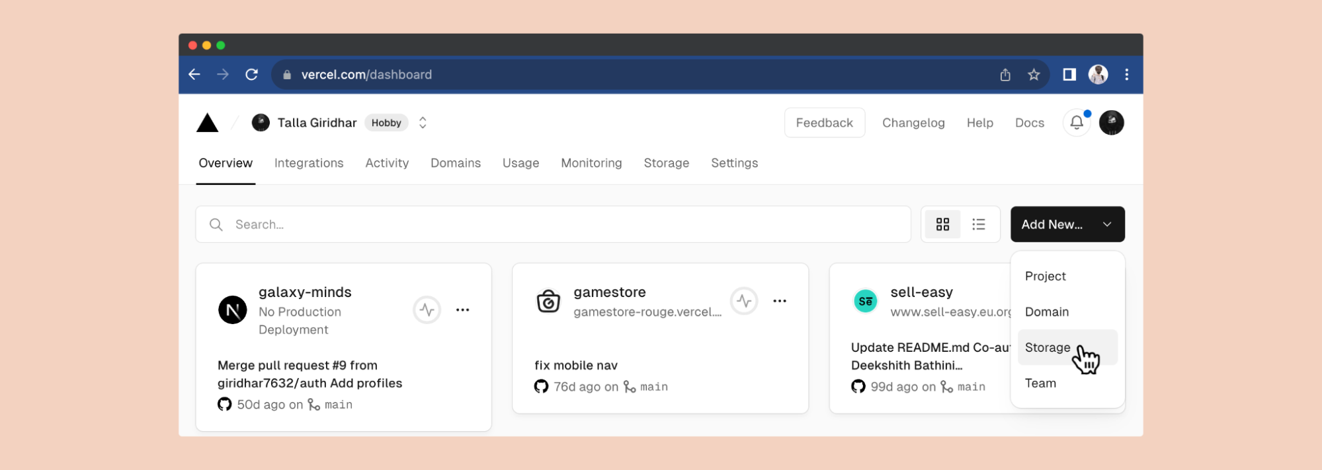The width and height of the screenshot is (1322, 470).
Task: Open the Settings tab
Action: [735, 163]
